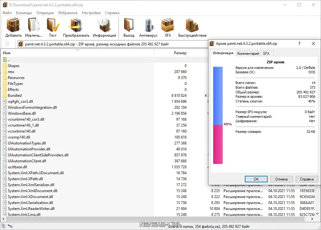Select vcruntime140.dll in the list
Screen dimensions: 321x230
(22, 131)
